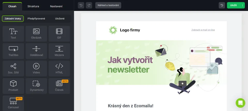Viewport: 248px width, 111px height.
Task: Select the Text block
Action: [13, 34]
